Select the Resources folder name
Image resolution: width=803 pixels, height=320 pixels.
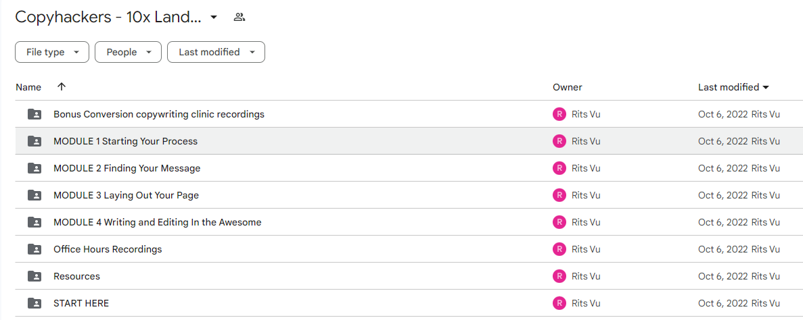pyautogui.click(x=77, y=277)
